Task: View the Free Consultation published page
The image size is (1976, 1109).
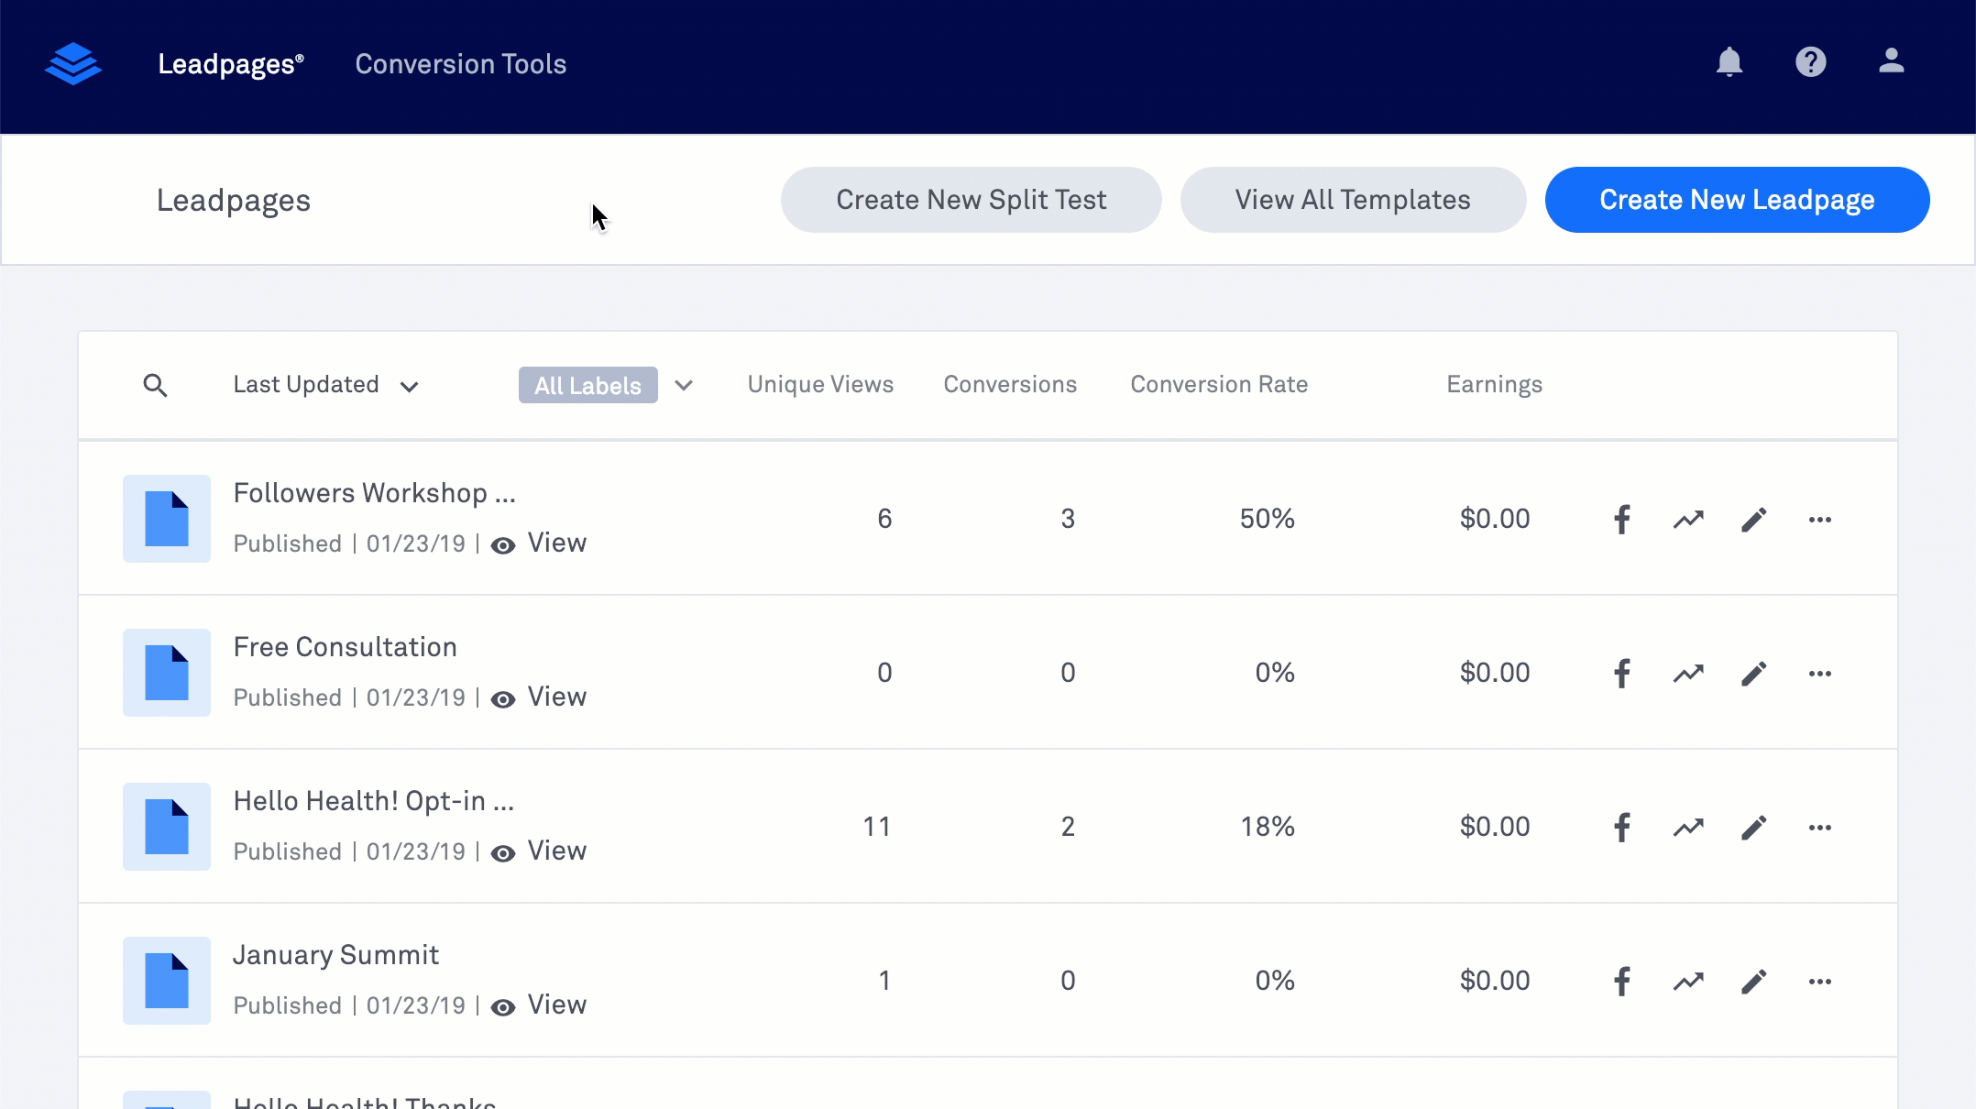Action: pyautogui.click(x=540, y=697)
